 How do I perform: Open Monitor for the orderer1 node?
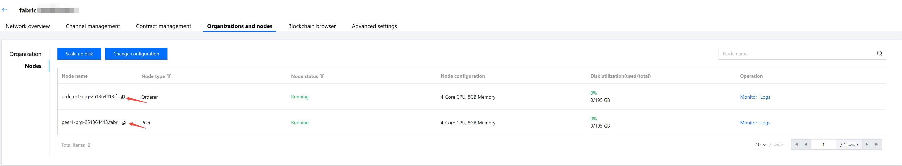pos(748,97)
